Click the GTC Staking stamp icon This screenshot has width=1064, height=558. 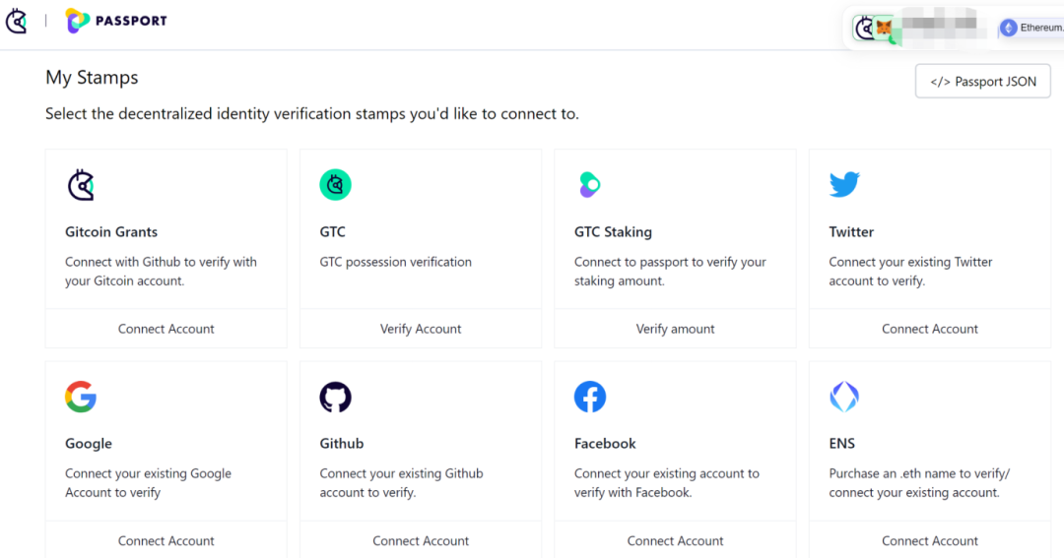click(x=589, y=185)
